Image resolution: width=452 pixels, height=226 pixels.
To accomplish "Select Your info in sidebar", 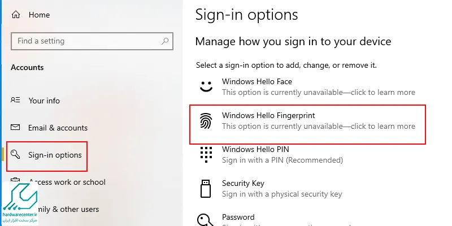I will point(44,101).
